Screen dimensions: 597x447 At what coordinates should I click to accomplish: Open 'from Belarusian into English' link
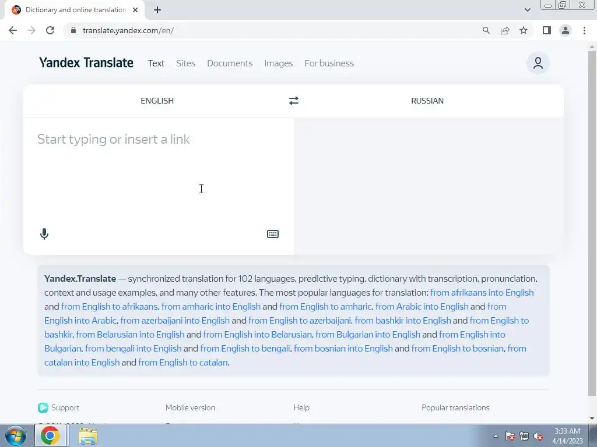tap(130, 335)
